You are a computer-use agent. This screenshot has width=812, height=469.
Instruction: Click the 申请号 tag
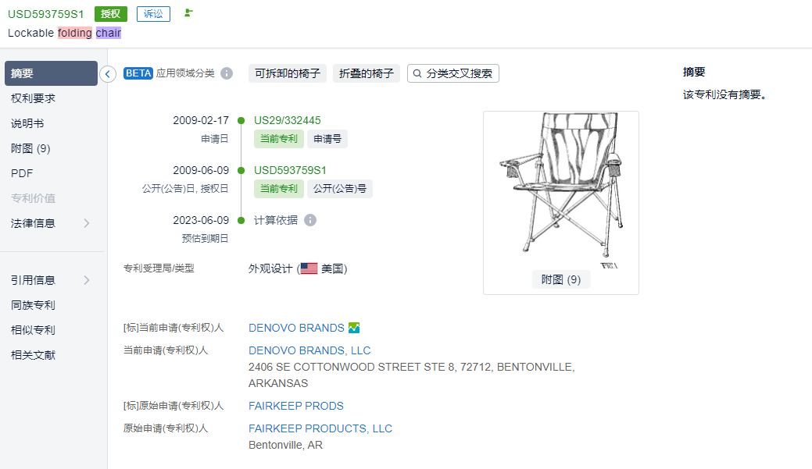tap(327, 139)
